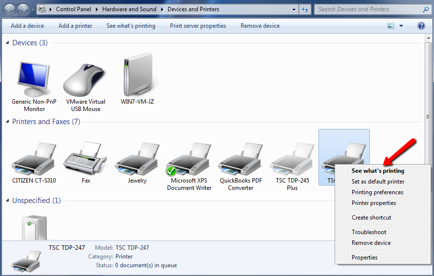Choose Set as default printer
The image size is (434, 276).
382,182
